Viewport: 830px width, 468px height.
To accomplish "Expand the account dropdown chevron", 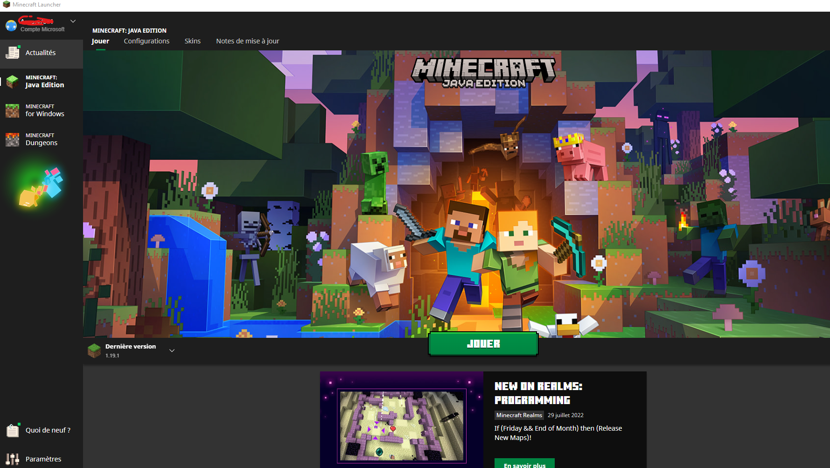I will pos(73,21).
